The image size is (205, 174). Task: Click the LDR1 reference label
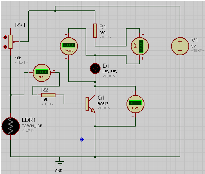(29, 120)
